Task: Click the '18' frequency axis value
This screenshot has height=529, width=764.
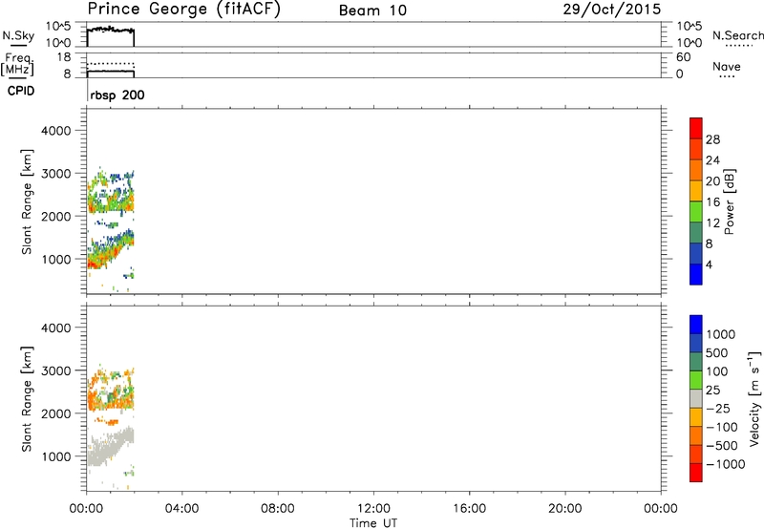Action: (x=64, y=57)
